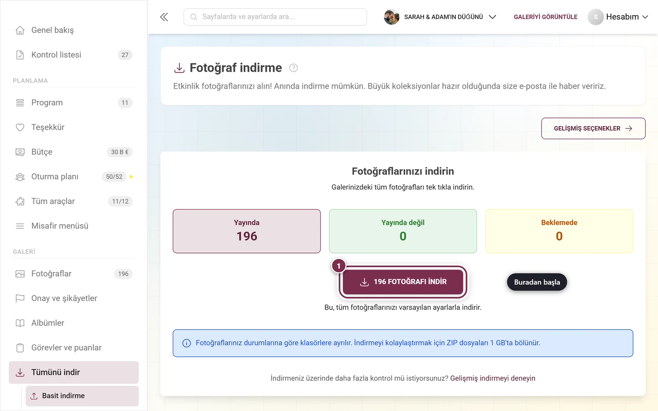The height and width of the screenshot is (411, 658).
Task: Click the download icon beside Tümünü indir
Action: click(x=20, y=373)
